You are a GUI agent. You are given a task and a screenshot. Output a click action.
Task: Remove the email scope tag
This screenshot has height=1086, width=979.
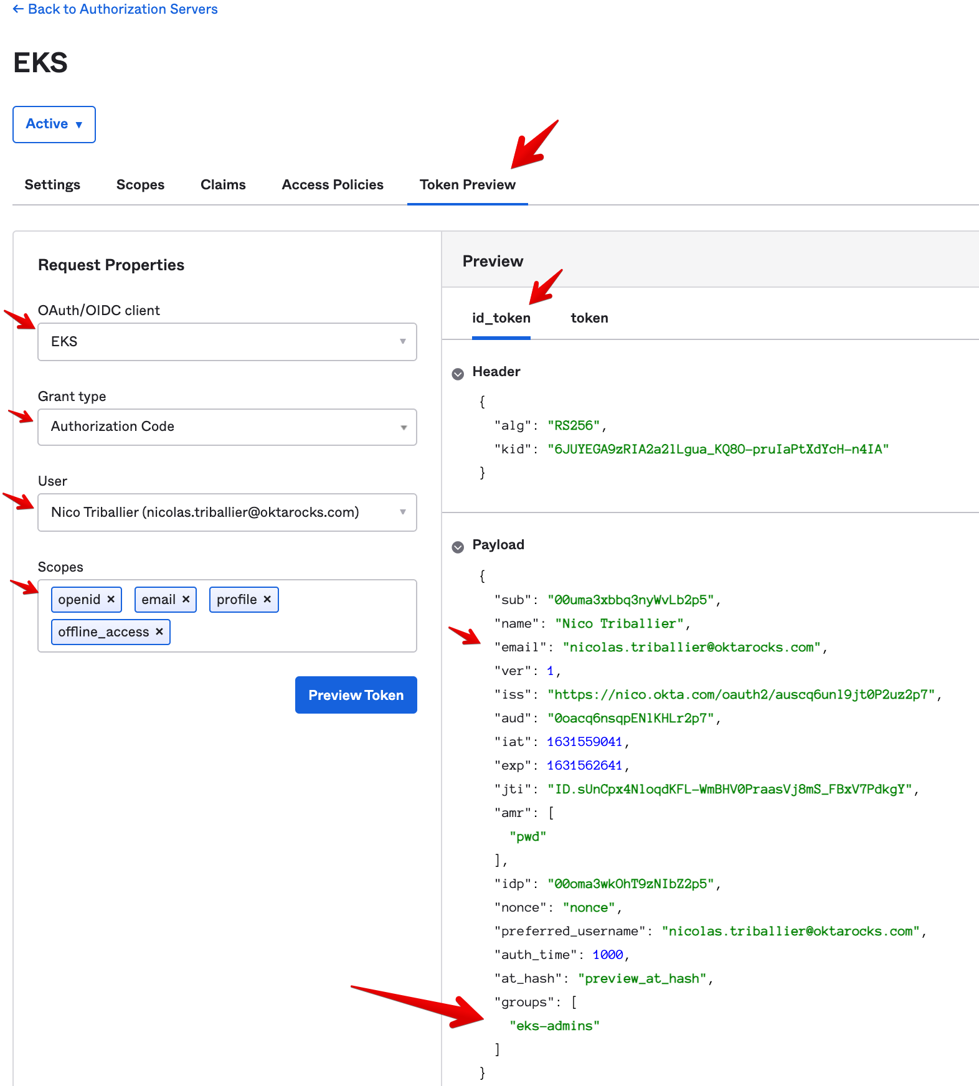point(186,599)
